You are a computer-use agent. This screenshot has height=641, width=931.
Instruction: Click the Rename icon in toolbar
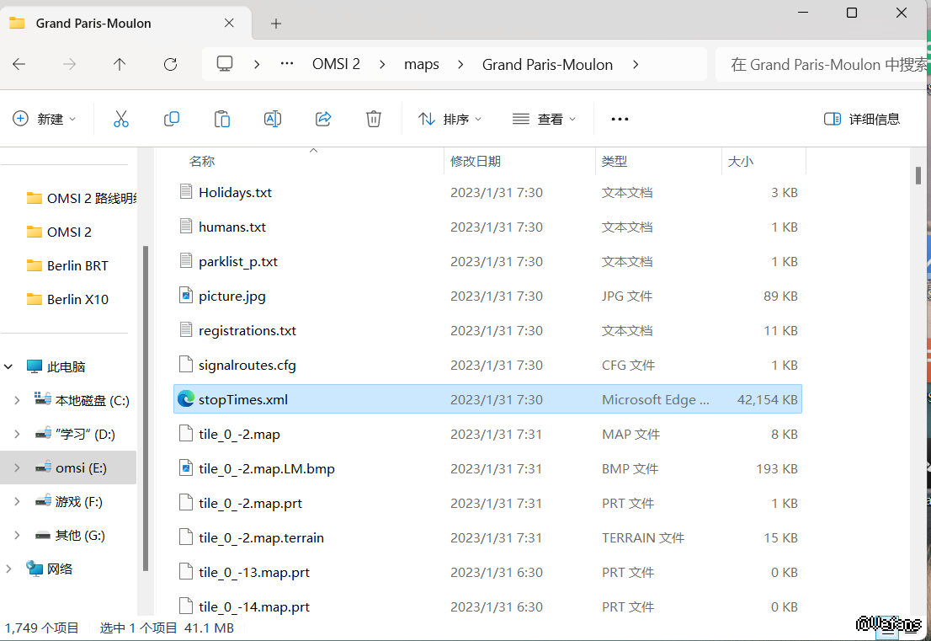(x=273, y=119)
